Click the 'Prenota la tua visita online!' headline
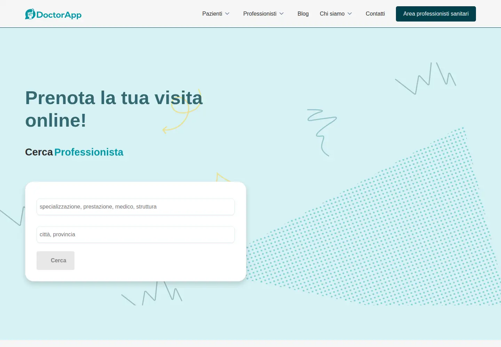This screenshot has height=347, width=501. click(114, 109)
